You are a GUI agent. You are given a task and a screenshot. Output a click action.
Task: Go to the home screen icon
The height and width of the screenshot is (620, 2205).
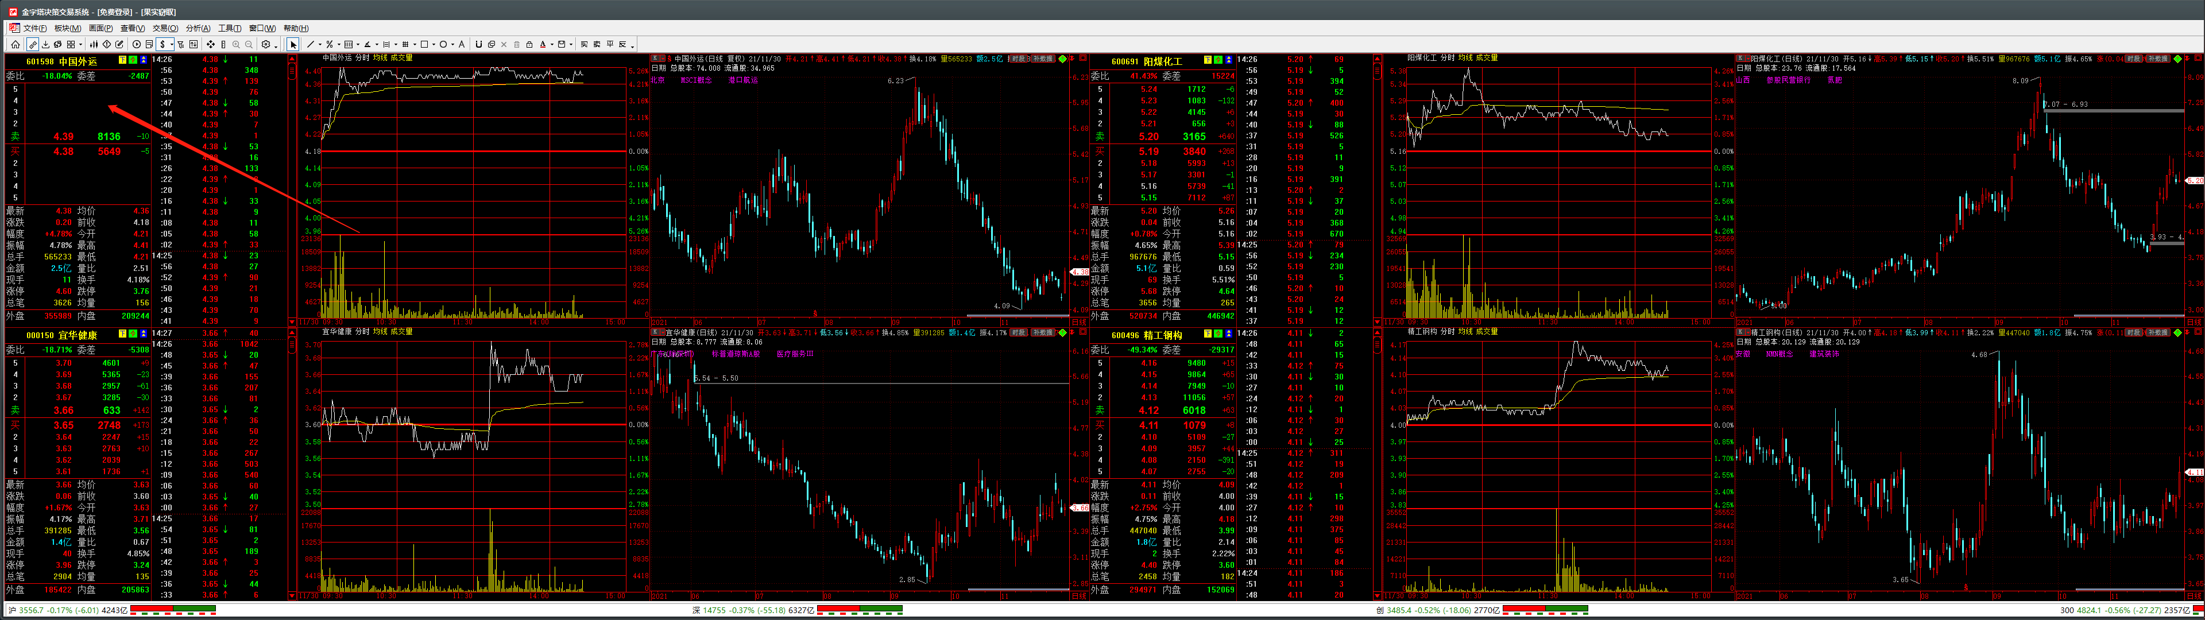(16, 45)
